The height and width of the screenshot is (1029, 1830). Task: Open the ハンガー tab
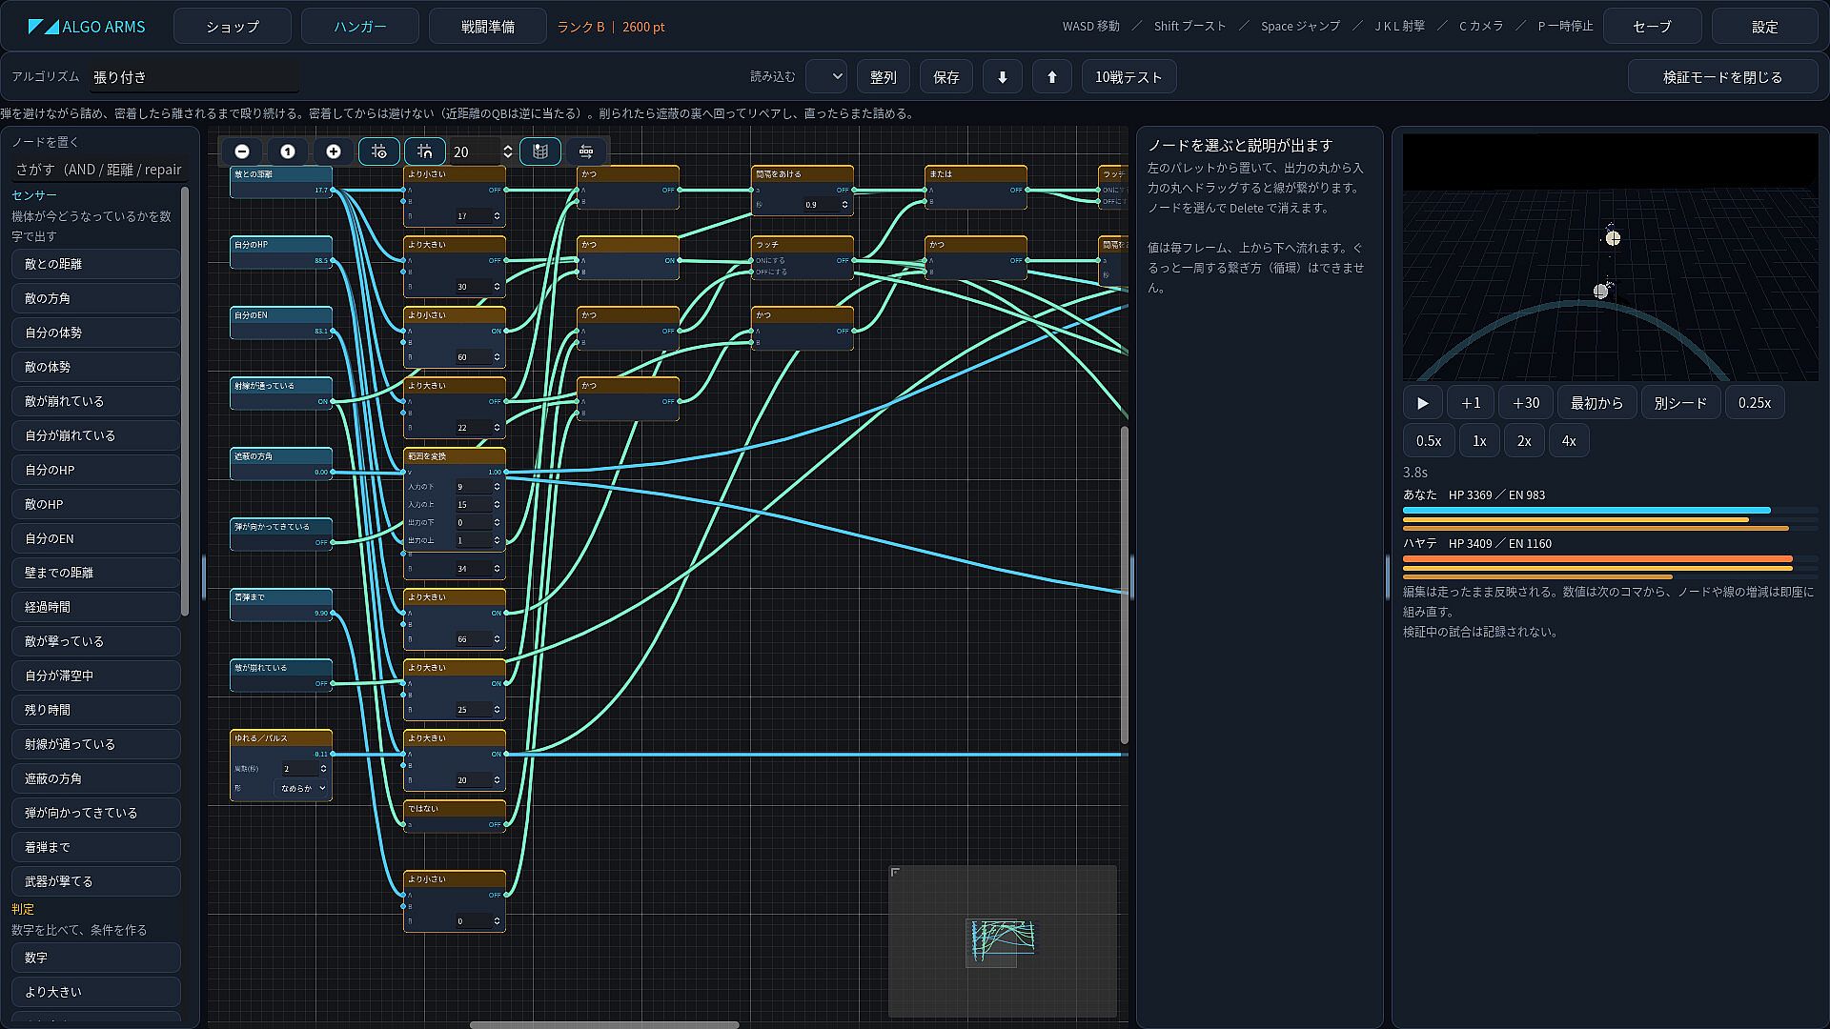click(x=360, y=27)
